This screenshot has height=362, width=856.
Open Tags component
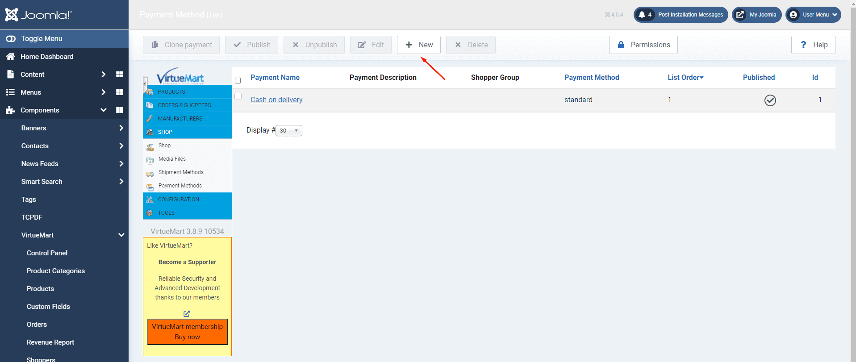pyautogui.click(x=29, y=200)
